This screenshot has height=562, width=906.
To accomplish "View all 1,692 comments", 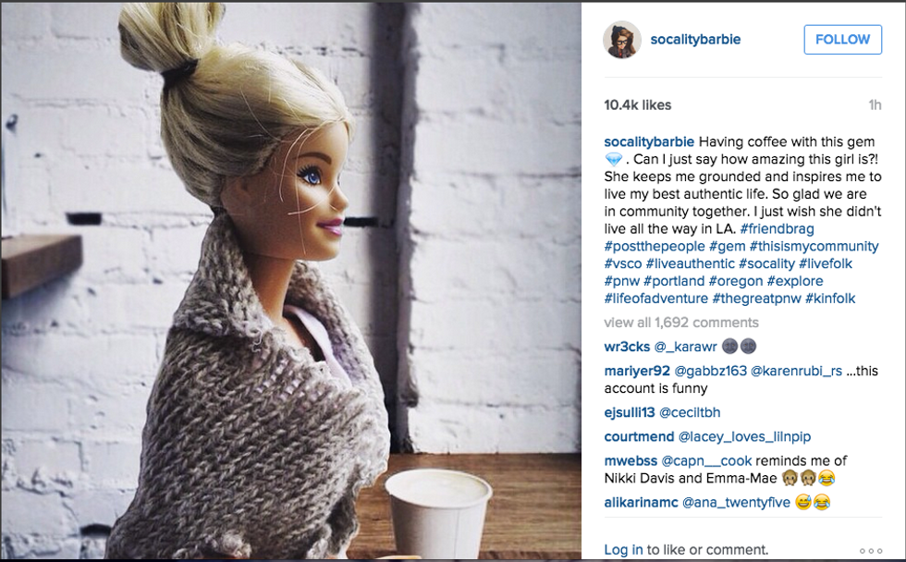I will coord(681,323).
